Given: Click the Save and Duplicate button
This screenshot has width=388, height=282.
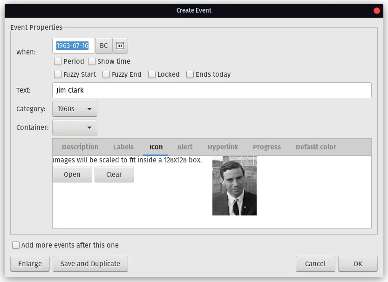Looking at the screenshot, I should pyautogui.click(x=90, y=263).
